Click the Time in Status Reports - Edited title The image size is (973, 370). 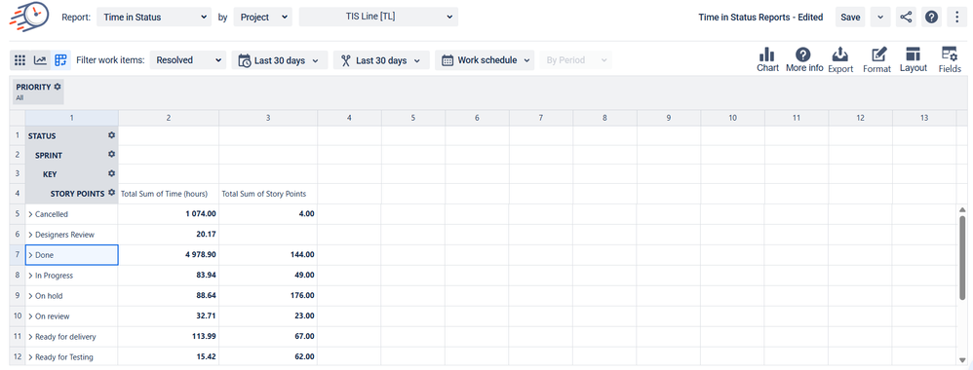pos(760,18)
